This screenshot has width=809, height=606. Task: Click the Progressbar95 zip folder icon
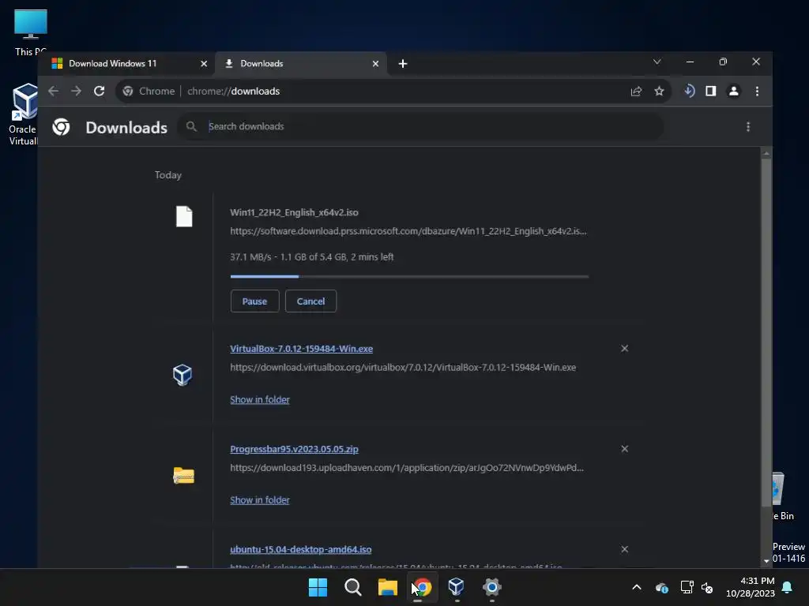[x=183, y=475]
